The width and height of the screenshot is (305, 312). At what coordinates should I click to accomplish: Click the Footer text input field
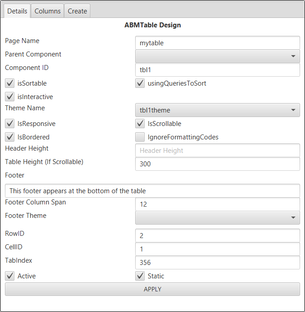click(152, 191)
